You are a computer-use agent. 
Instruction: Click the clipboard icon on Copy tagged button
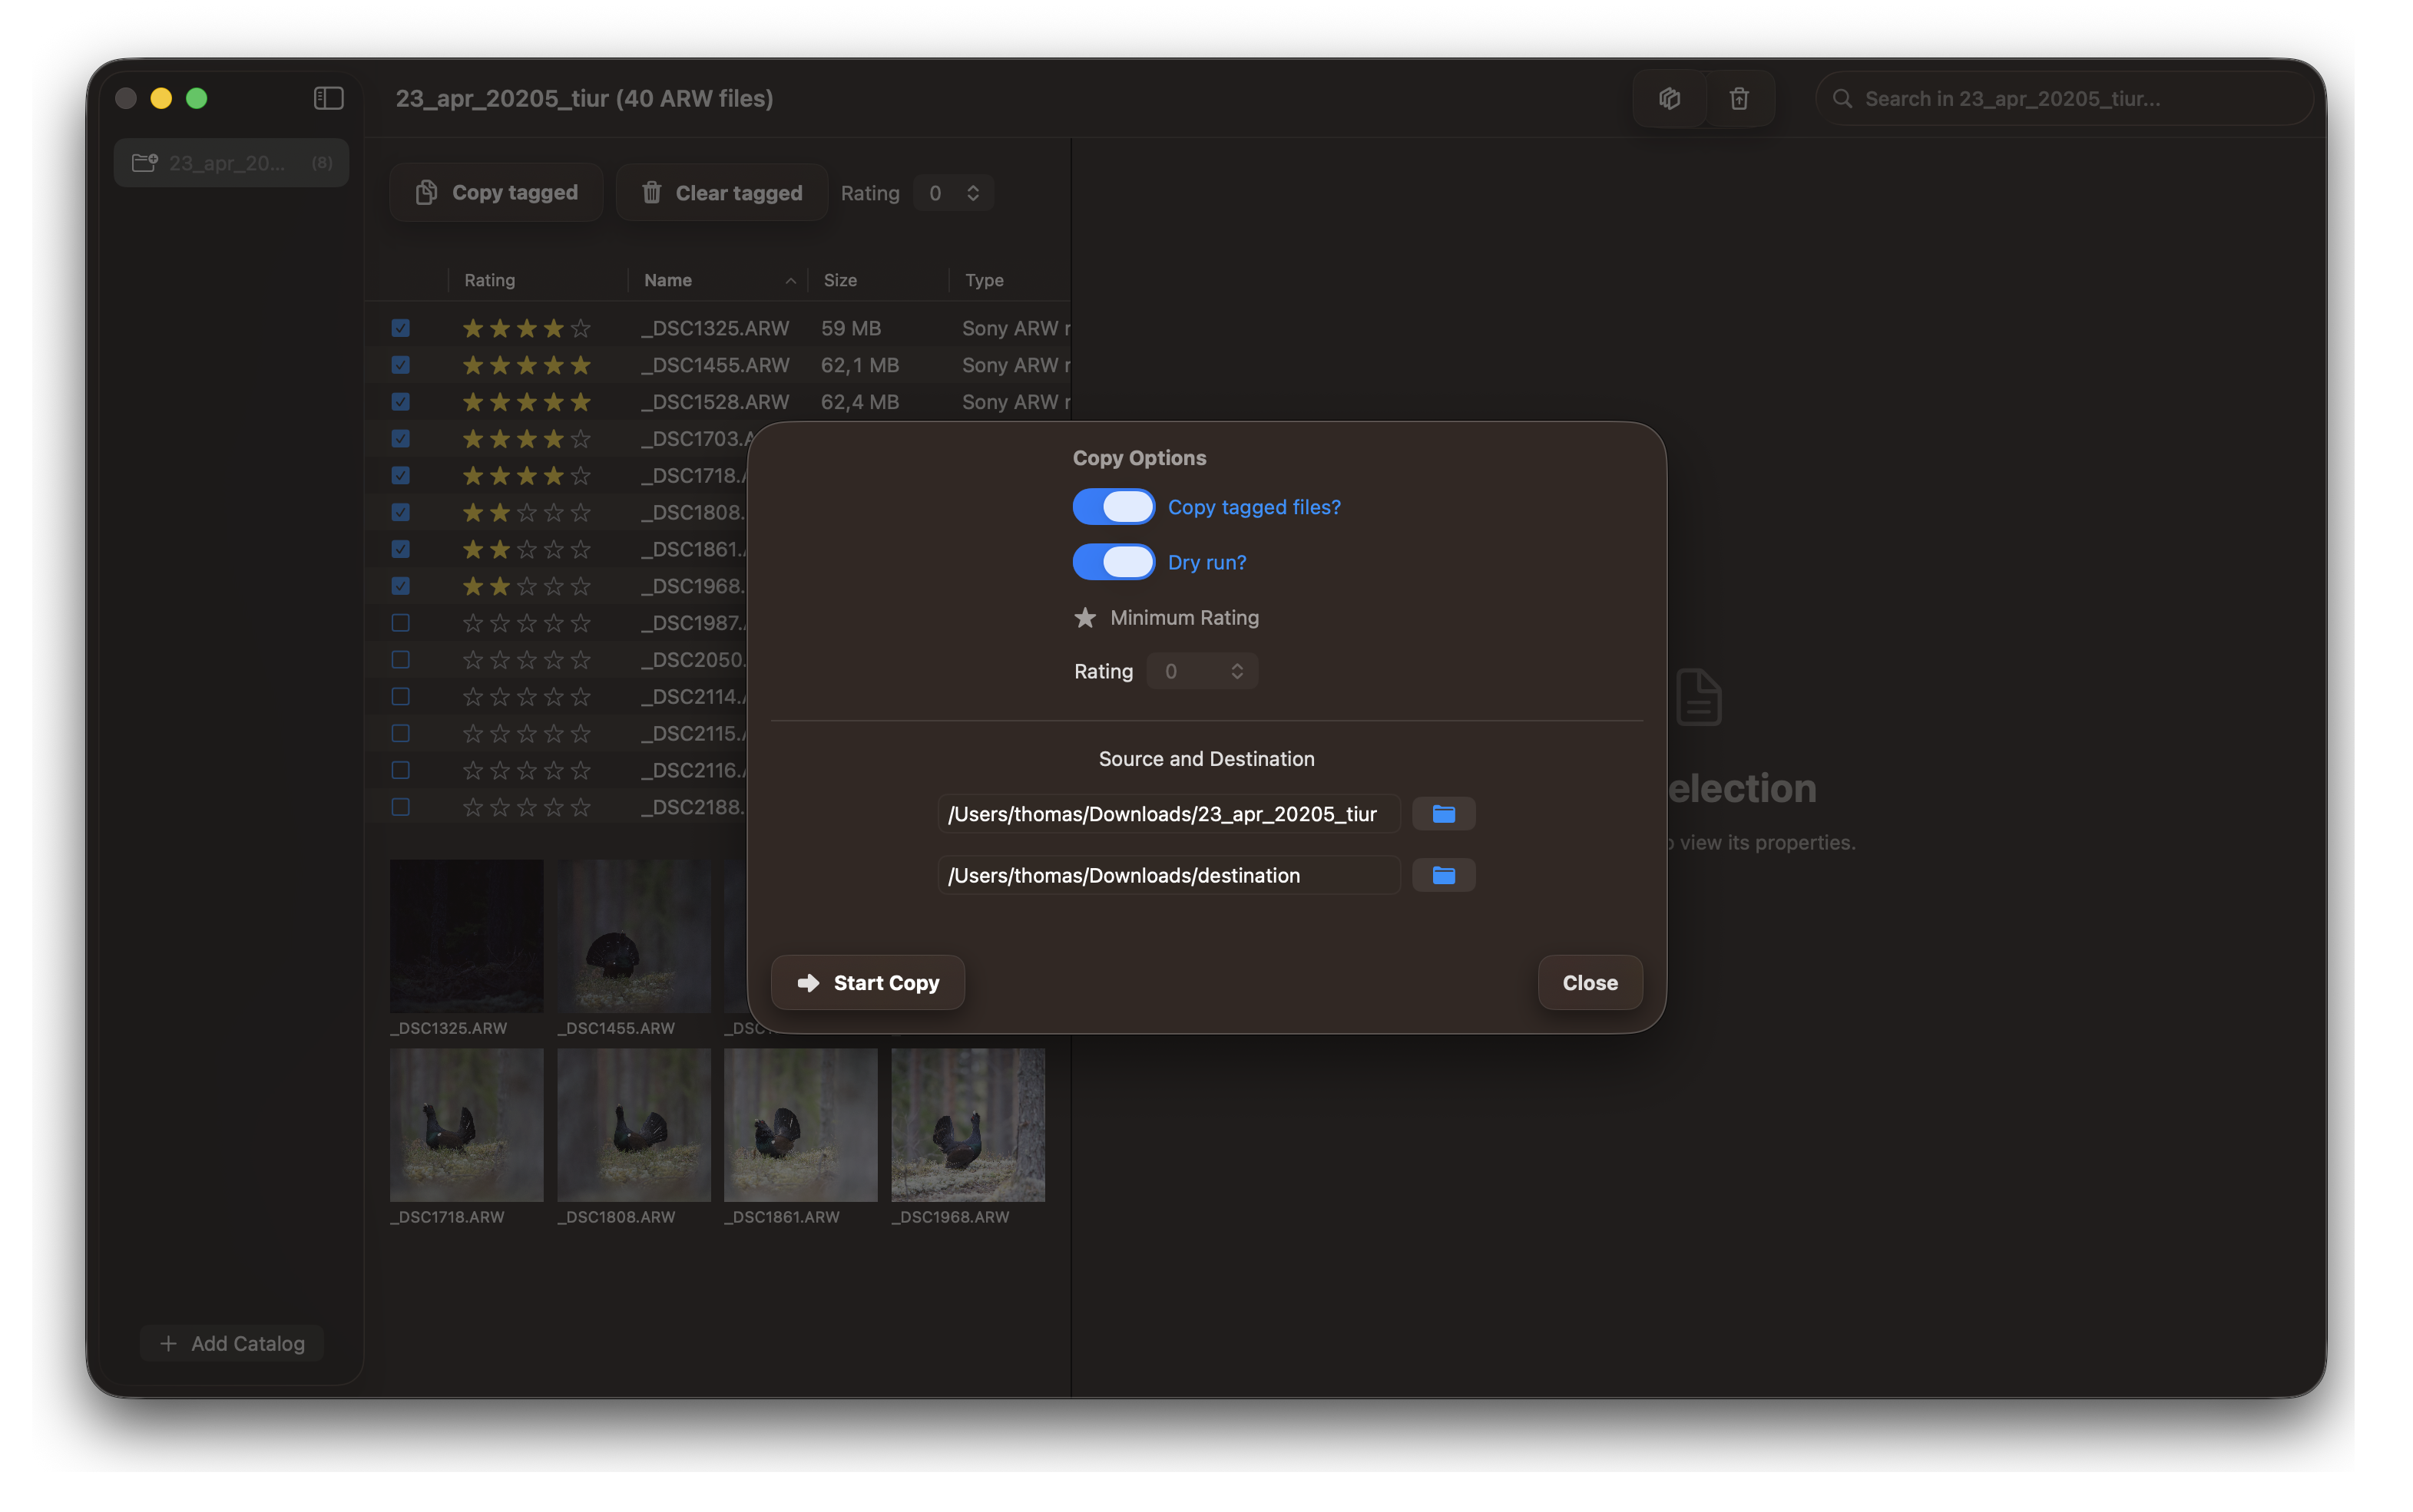click(427, 192)
